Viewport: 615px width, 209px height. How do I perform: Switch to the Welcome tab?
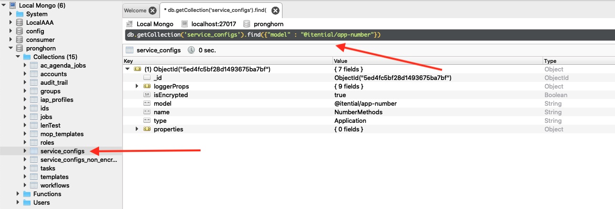[135, 10]
